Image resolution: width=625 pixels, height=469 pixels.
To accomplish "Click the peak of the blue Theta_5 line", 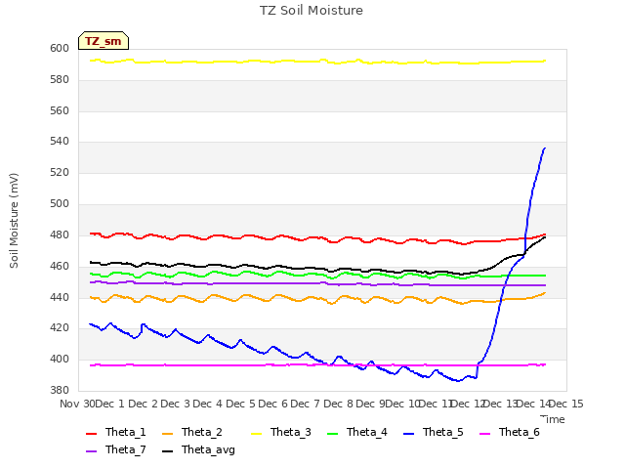I will click(545, 149).
